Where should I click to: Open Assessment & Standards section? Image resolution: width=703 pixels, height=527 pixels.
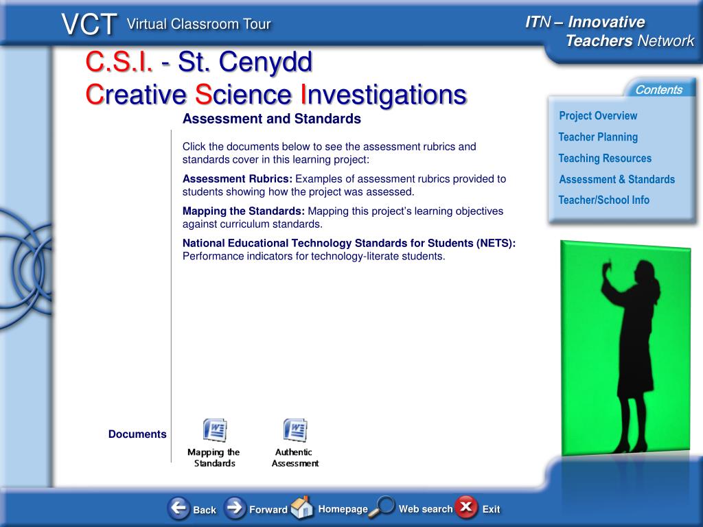point(616,179)
